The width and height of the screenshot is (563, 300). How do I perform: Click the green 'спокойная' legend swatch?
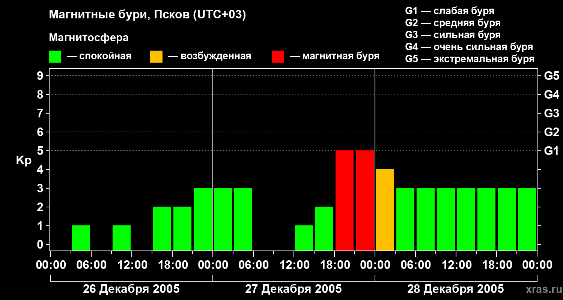55,57
